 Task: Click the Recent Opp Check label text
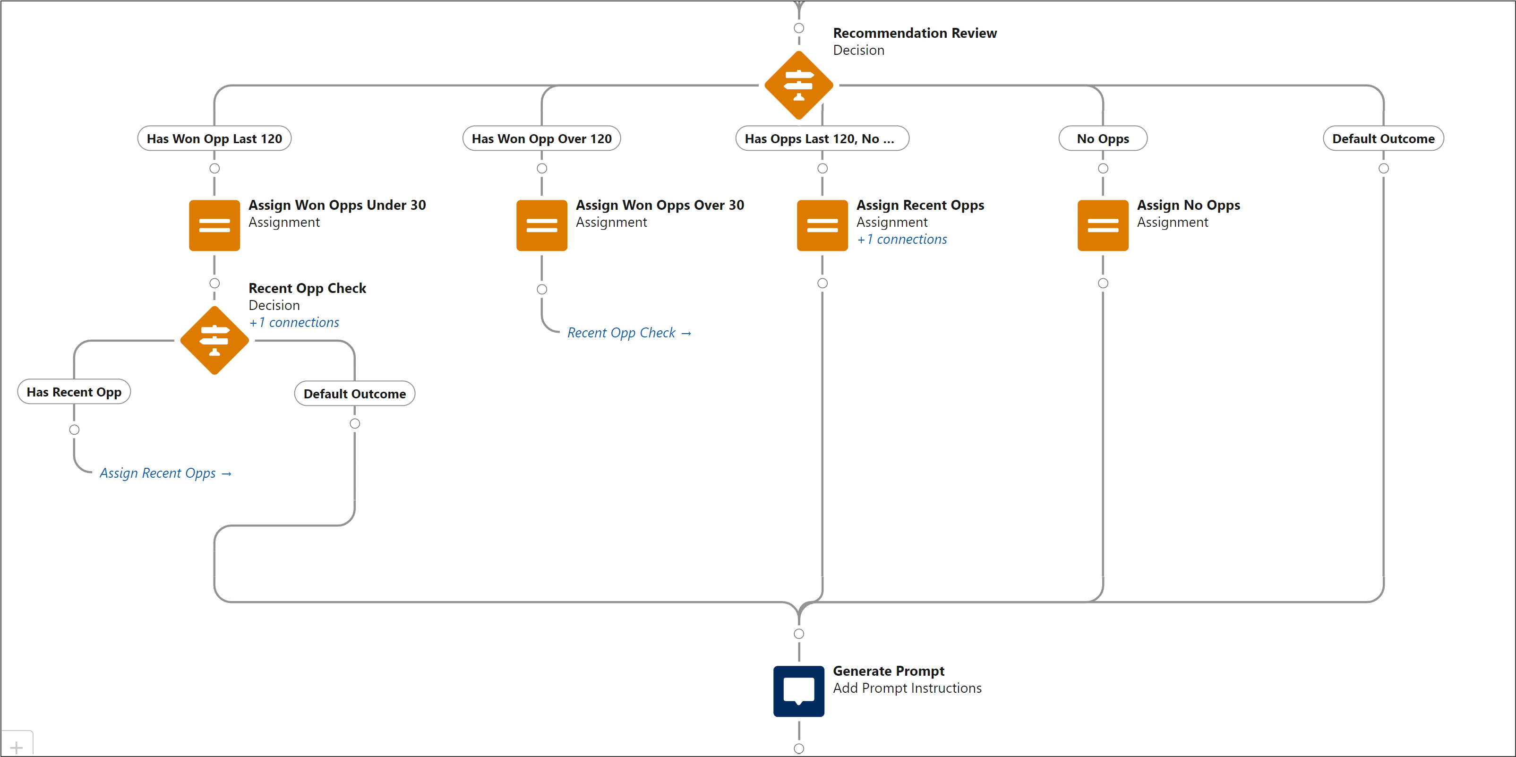[307, 288]
